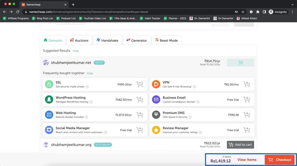
Task: Add Review Manager to cart
Action: 247,130
